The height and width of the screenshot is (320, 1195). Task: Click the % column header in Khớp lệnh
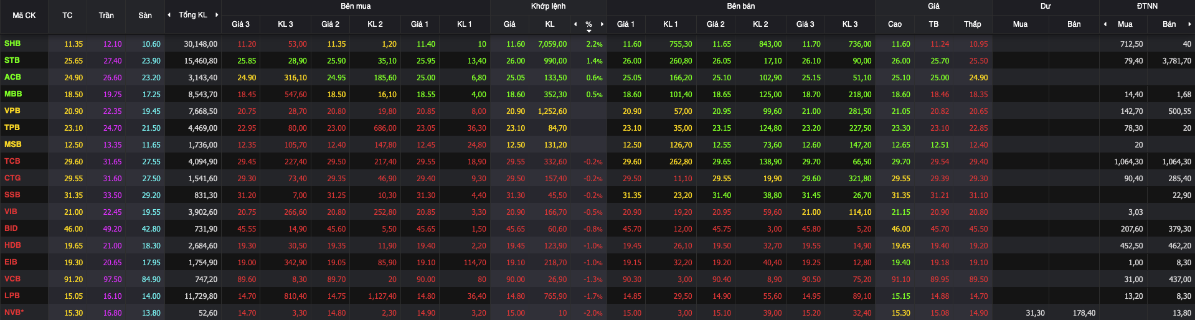[x=588, y=24]
